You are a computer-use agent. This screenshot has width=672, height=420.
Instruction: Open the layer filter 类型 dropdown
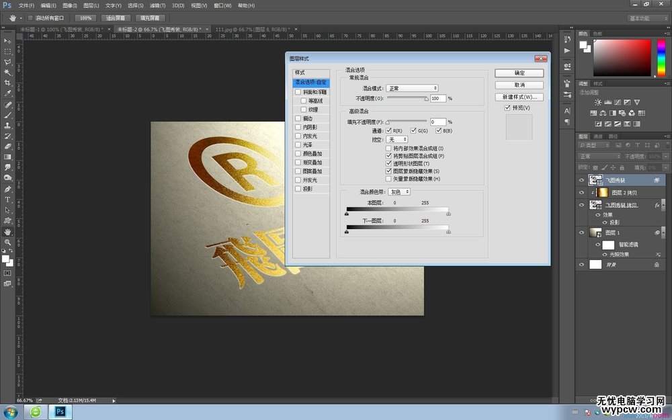coord(593,145)
